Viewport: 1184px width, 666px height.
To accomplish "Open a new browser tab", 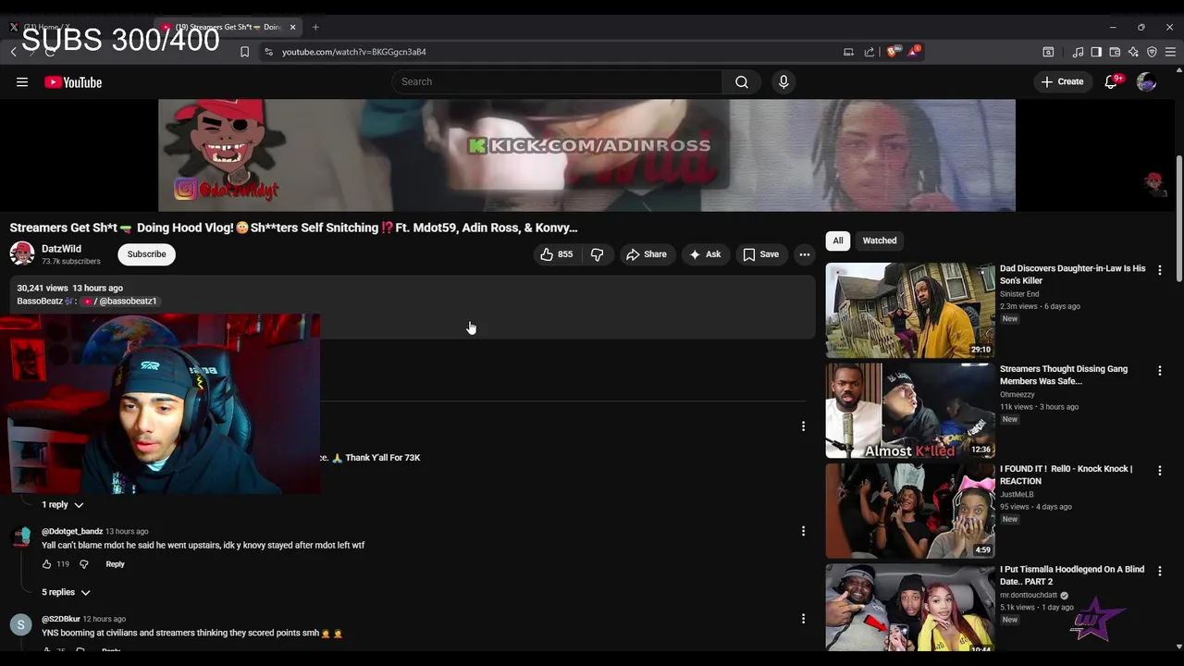I will tap(315, 27).
